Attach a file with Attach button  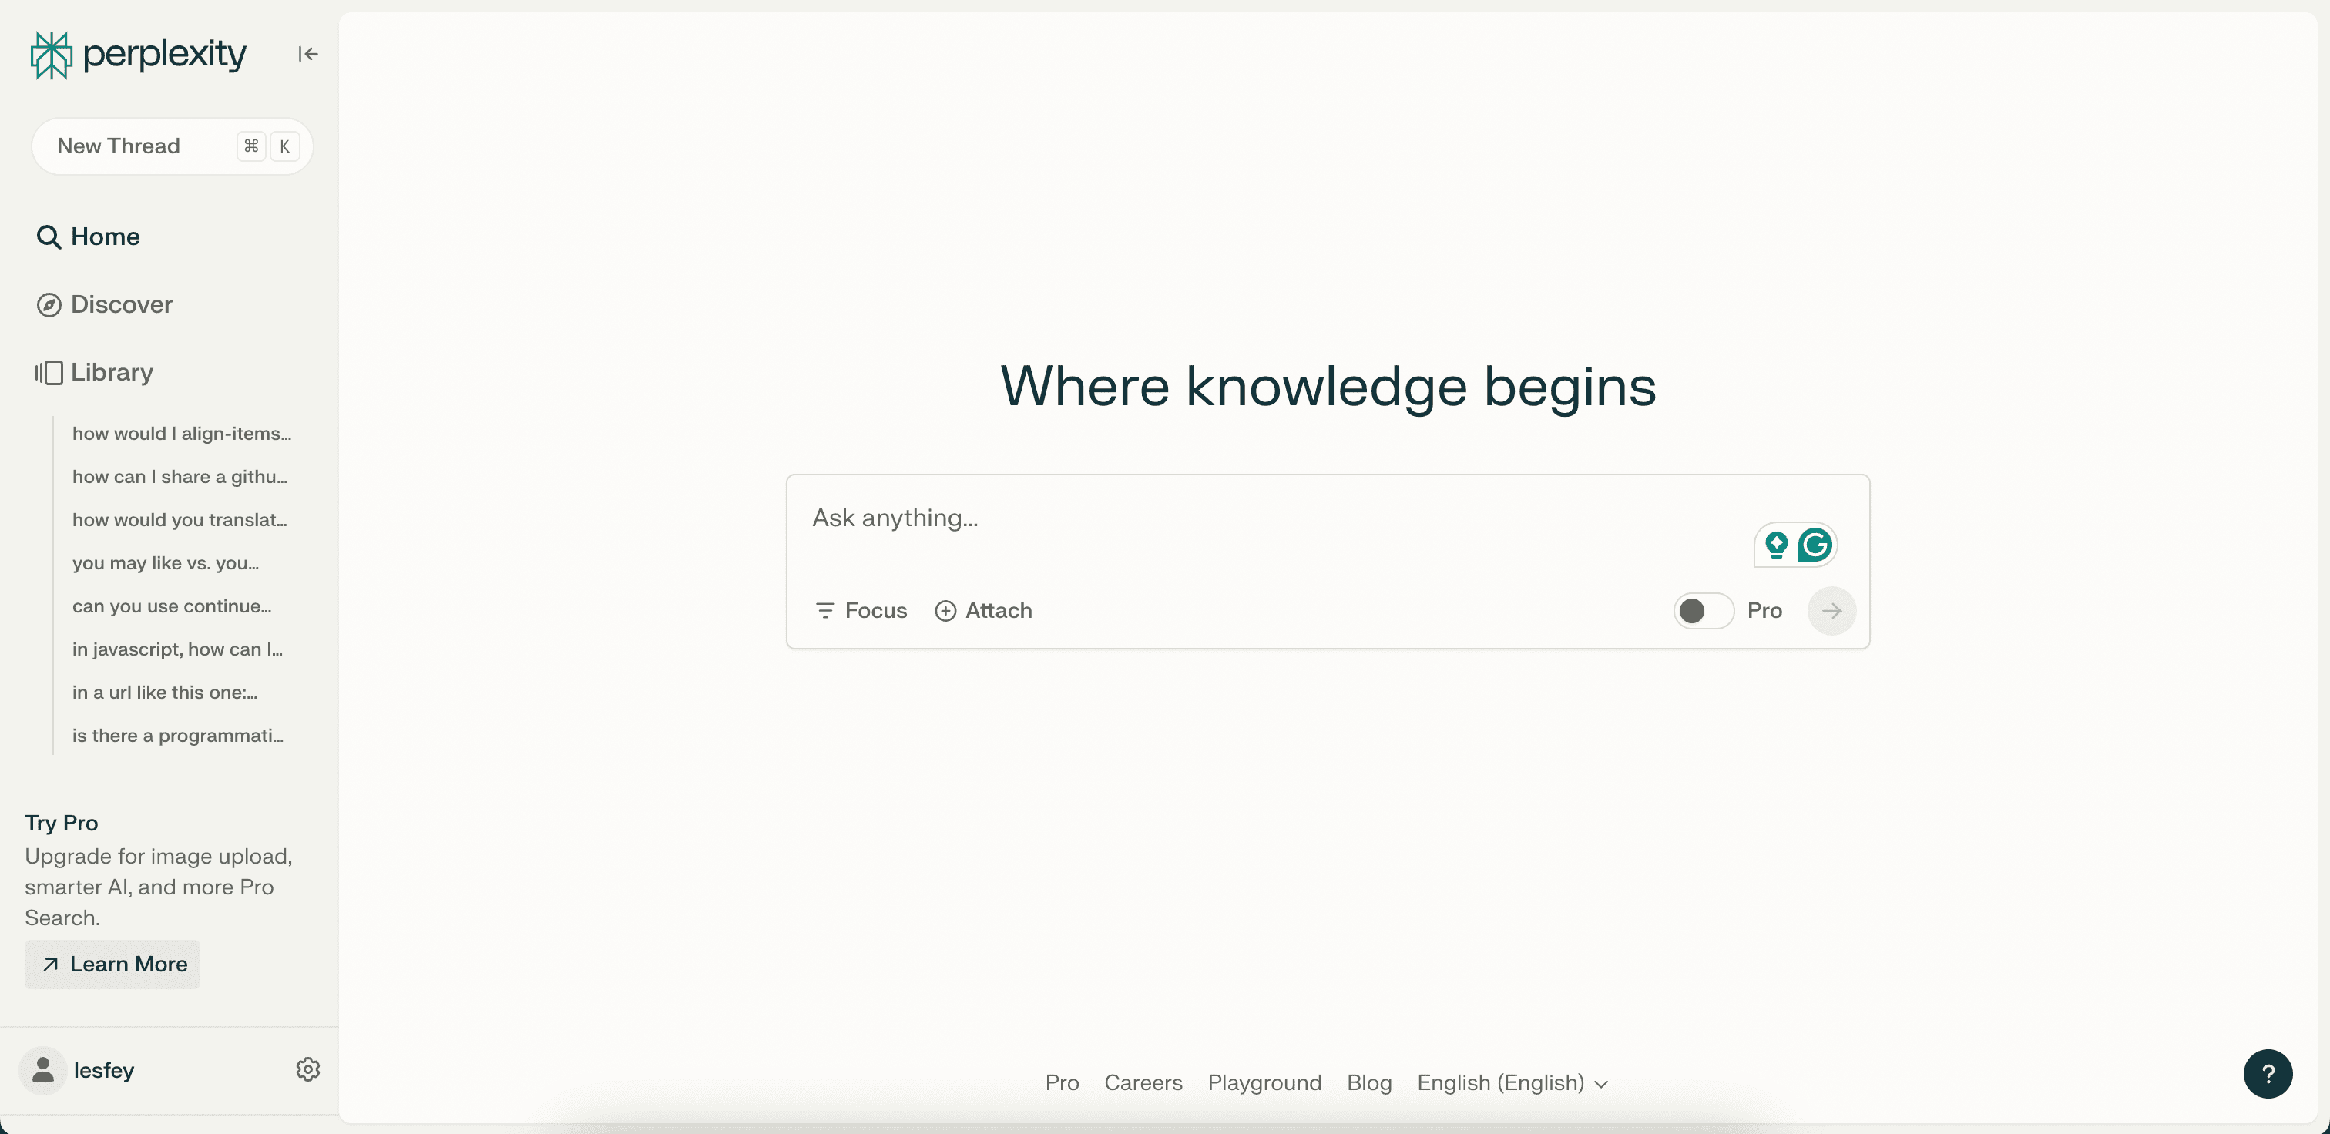(x=983, y=610)
